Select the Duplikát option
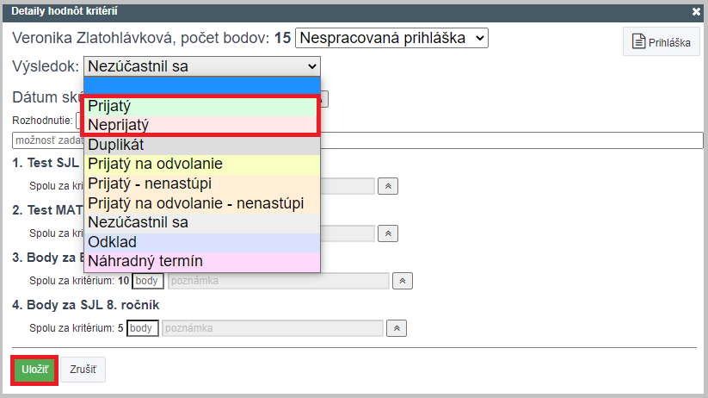 [202, 145]
